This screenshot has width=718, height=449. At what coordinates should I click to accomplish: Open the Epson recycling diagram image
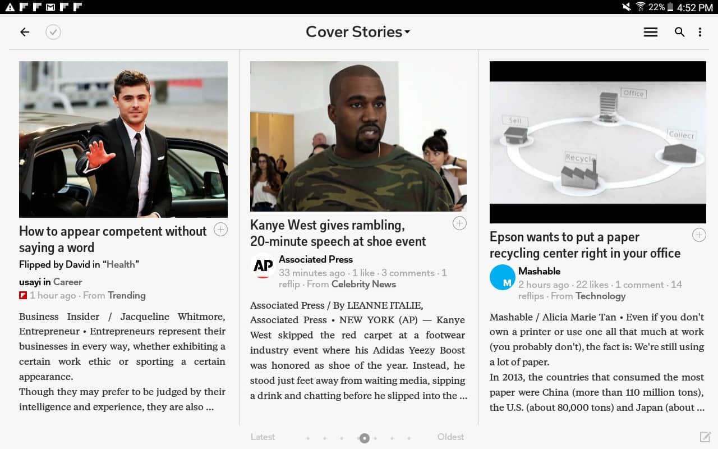(598, 142)
